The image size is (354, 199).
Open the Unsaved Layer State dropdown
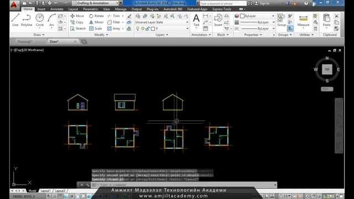162,22
